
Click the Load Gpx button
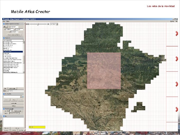click(x=14, y=130)
